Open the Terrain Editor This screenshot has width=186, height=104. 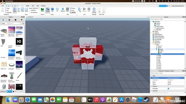pyautogui.click(x=42, y=10)
